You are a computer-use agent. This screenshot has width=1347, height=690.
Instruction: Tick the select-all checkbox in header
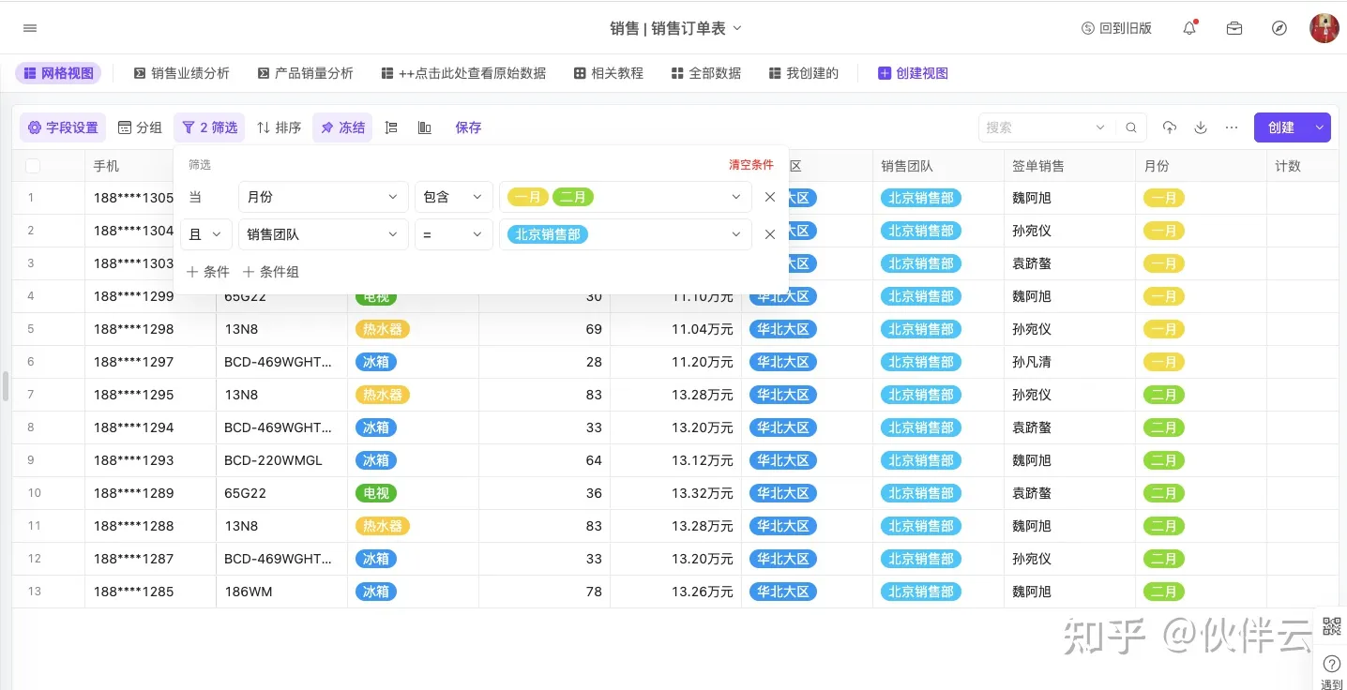[x=33, y=166]
